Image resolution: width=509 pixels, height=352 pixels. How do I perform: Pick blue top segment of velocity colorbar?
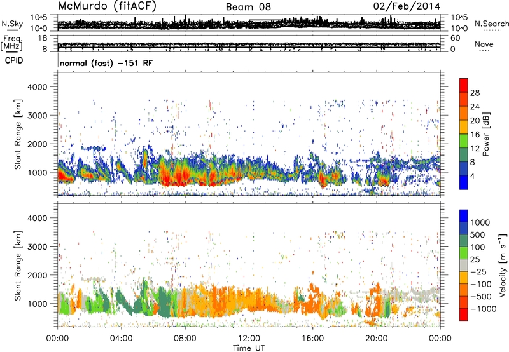coord(464,216)
